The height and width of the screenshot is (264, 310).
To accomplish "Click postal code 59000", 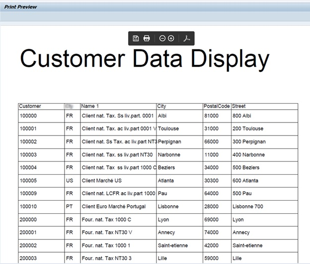I will point(211,258).
